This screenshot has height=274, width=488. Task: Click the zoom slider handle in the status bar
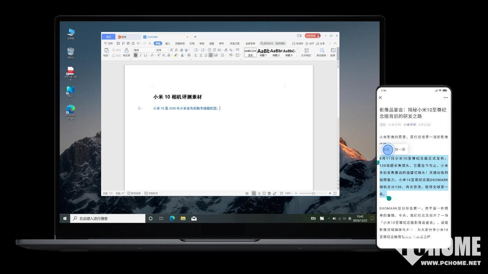[313, 193]
